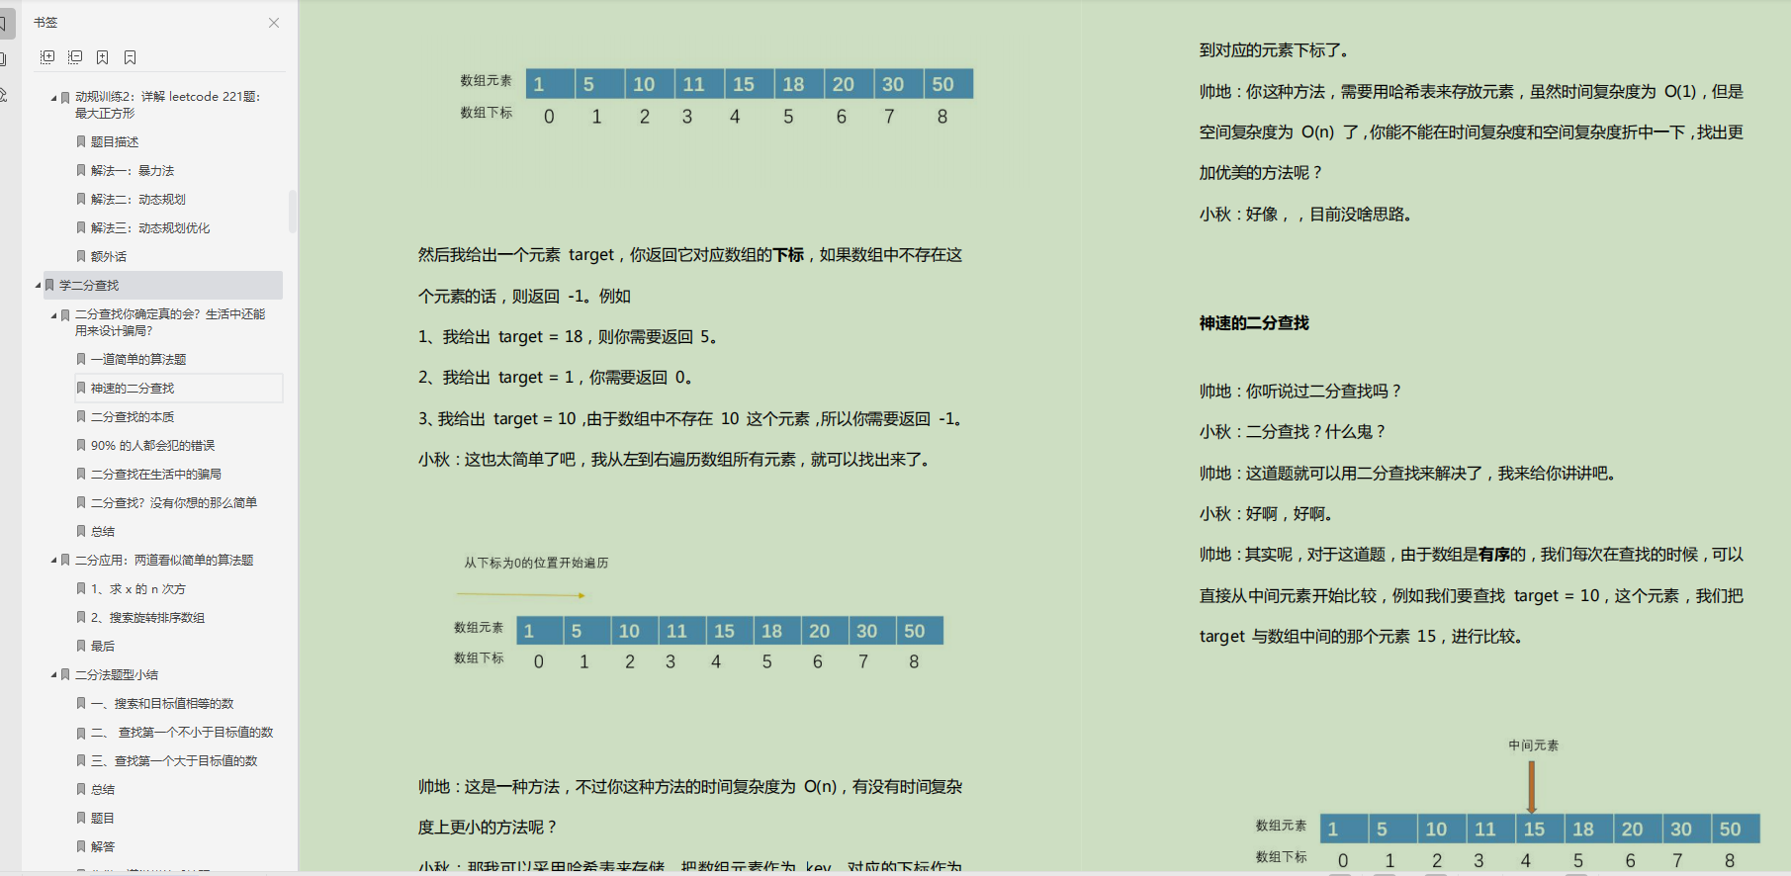Open 三、查找第一个大于目标值的数 bookmark
The image size is (1791, 876).
pos(174,760)
